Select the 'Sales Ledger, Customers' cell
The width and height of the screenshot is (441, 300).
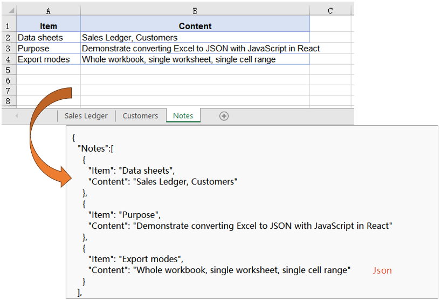(195, 37)
